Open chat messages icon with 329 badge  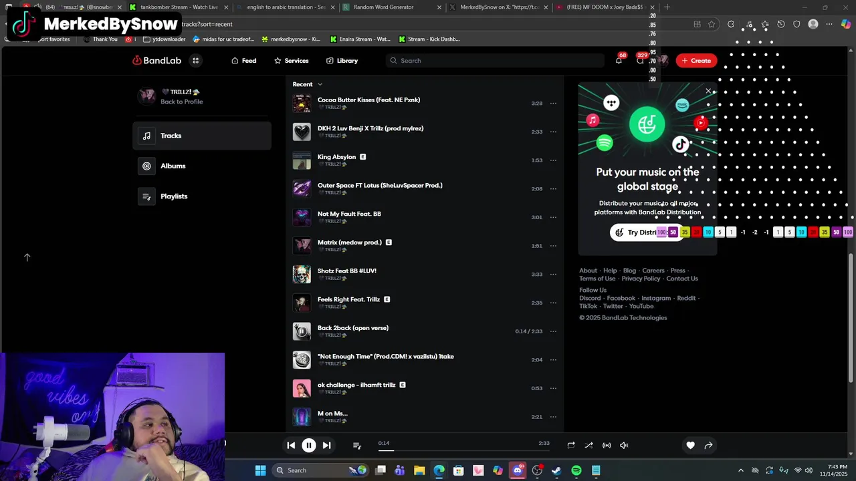(640, 61)
